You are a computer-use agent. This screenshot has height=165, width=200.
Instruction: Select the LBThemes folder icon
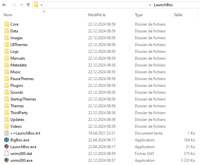tap(6, 44)
